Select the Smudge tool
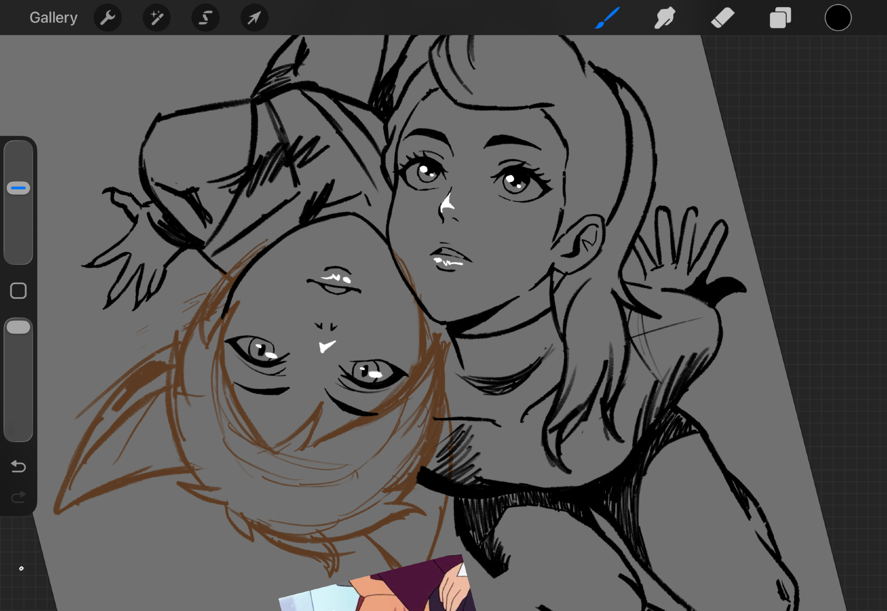Screen dimensions: 887x611 pyautogui.click(x=665, y=18)
